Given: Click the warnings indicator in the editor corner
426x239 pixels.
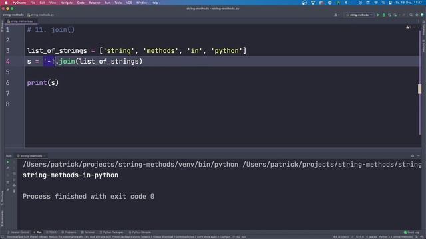Looking at the screenshot, I should [x=409, y=27].
